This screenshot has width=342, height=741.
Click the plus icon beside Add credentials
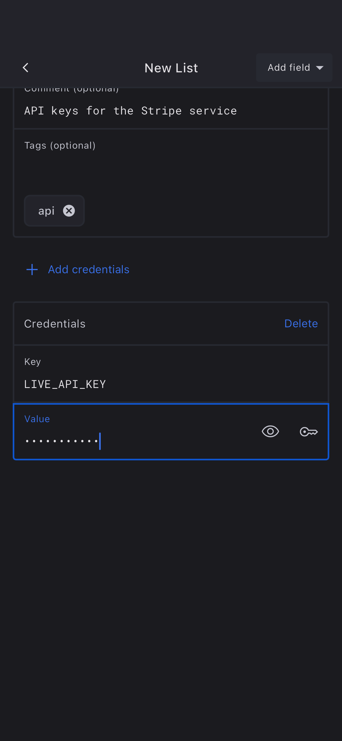(x=32, y=270)
